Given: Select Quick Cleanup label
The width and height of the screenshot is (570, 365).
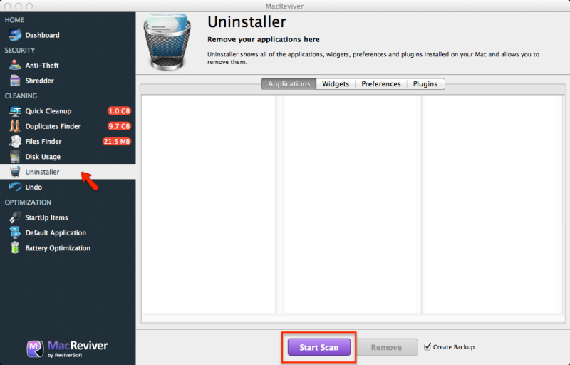Looking at the screenshot, I should (x=48, y=111).
